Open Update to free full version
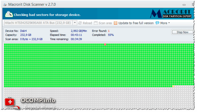The image size is (197, 112). [x=136, y=23]
